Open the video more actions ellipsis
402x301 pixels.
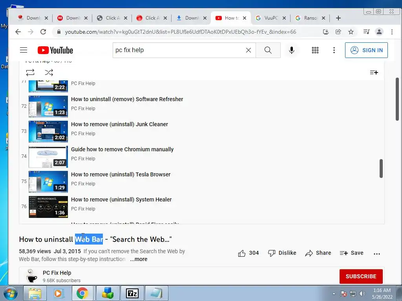click(377, 254)
